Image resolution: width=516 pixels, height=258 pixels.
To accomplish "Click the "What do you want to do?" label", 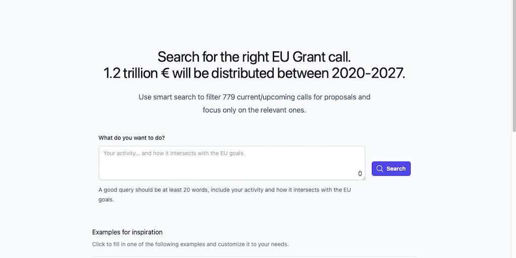I will point(132,138).
